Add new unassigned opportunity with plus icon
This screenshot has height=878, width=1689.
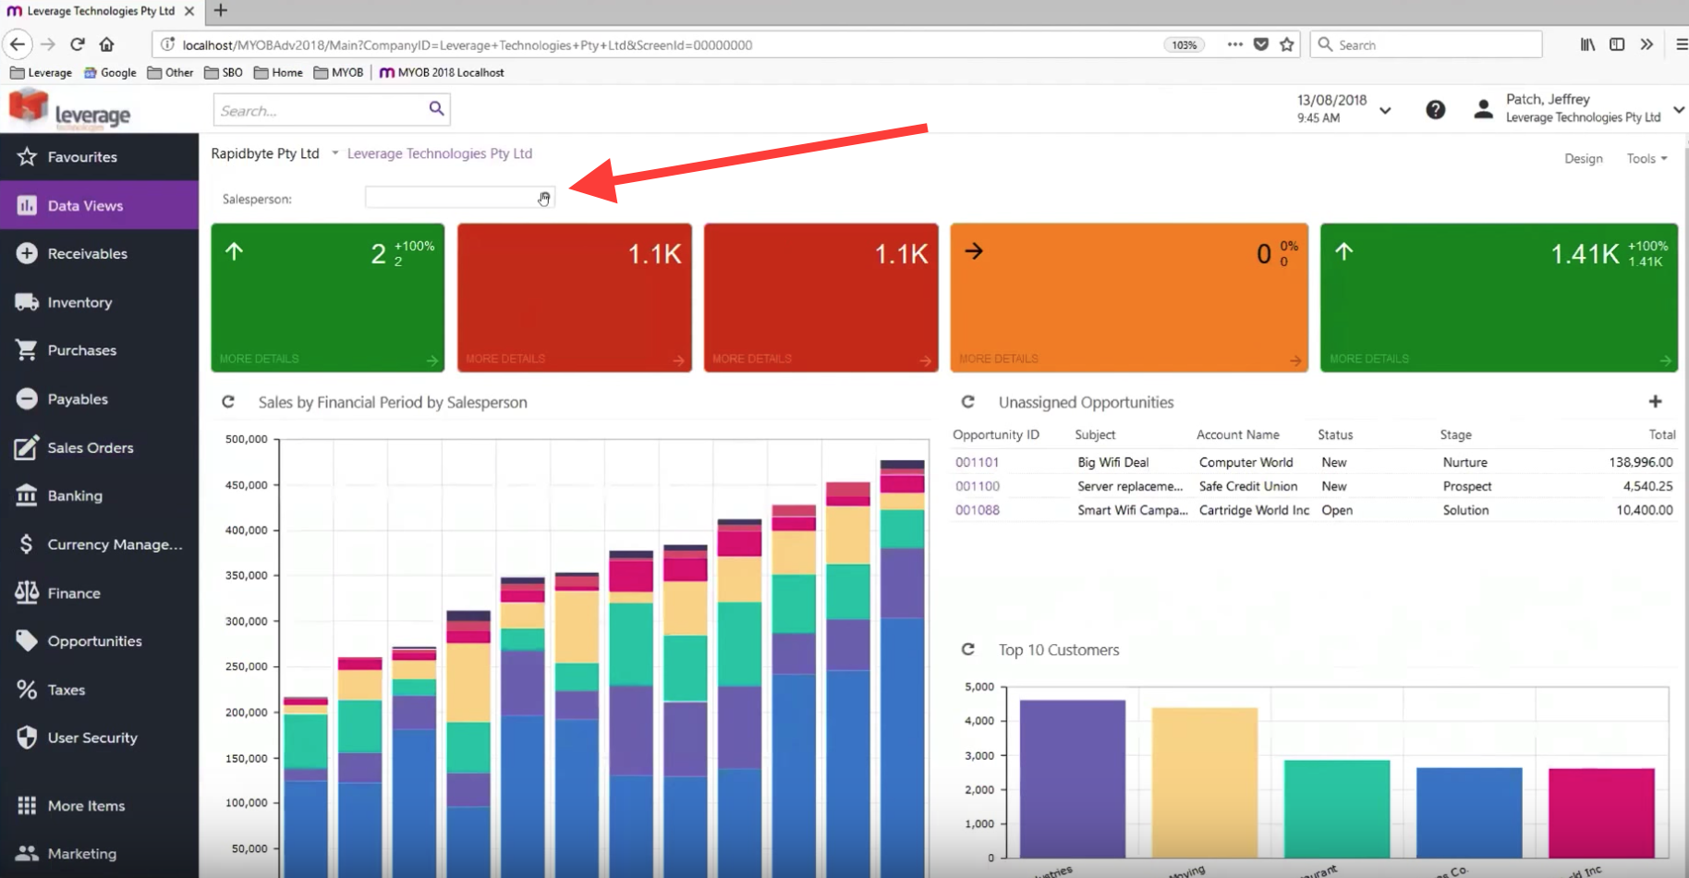[1655, 402]
